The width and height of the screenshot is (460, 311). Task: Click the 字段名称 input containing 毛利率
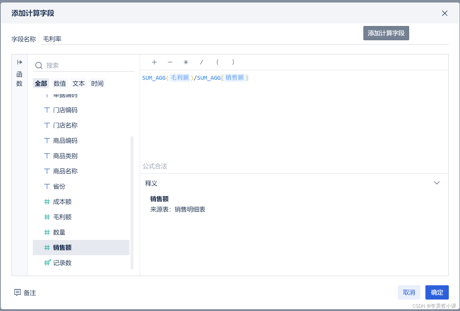(245, 39)
